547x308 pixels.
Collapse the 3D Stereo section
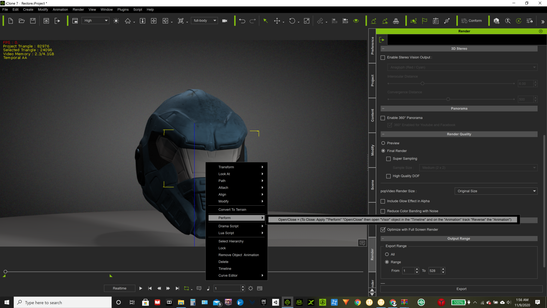coord(383,49)
